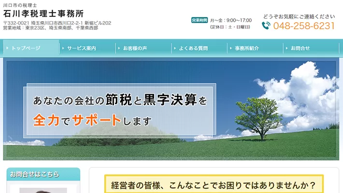Click the 石川孝税理士事務所 site title
Screen dimensions: 343x193
[43, 14]
